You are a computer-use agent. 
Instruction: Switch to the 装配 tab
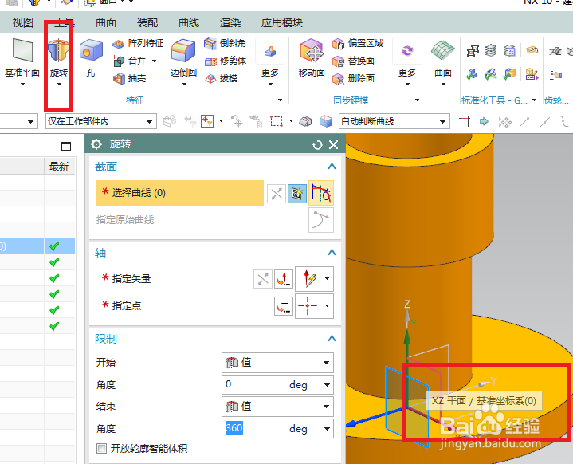click(x=147, y=22)
